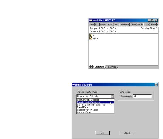The image size is (163, 139).
Task: Click the Delete button in Workfile toolbar
Action: (153, 24)
